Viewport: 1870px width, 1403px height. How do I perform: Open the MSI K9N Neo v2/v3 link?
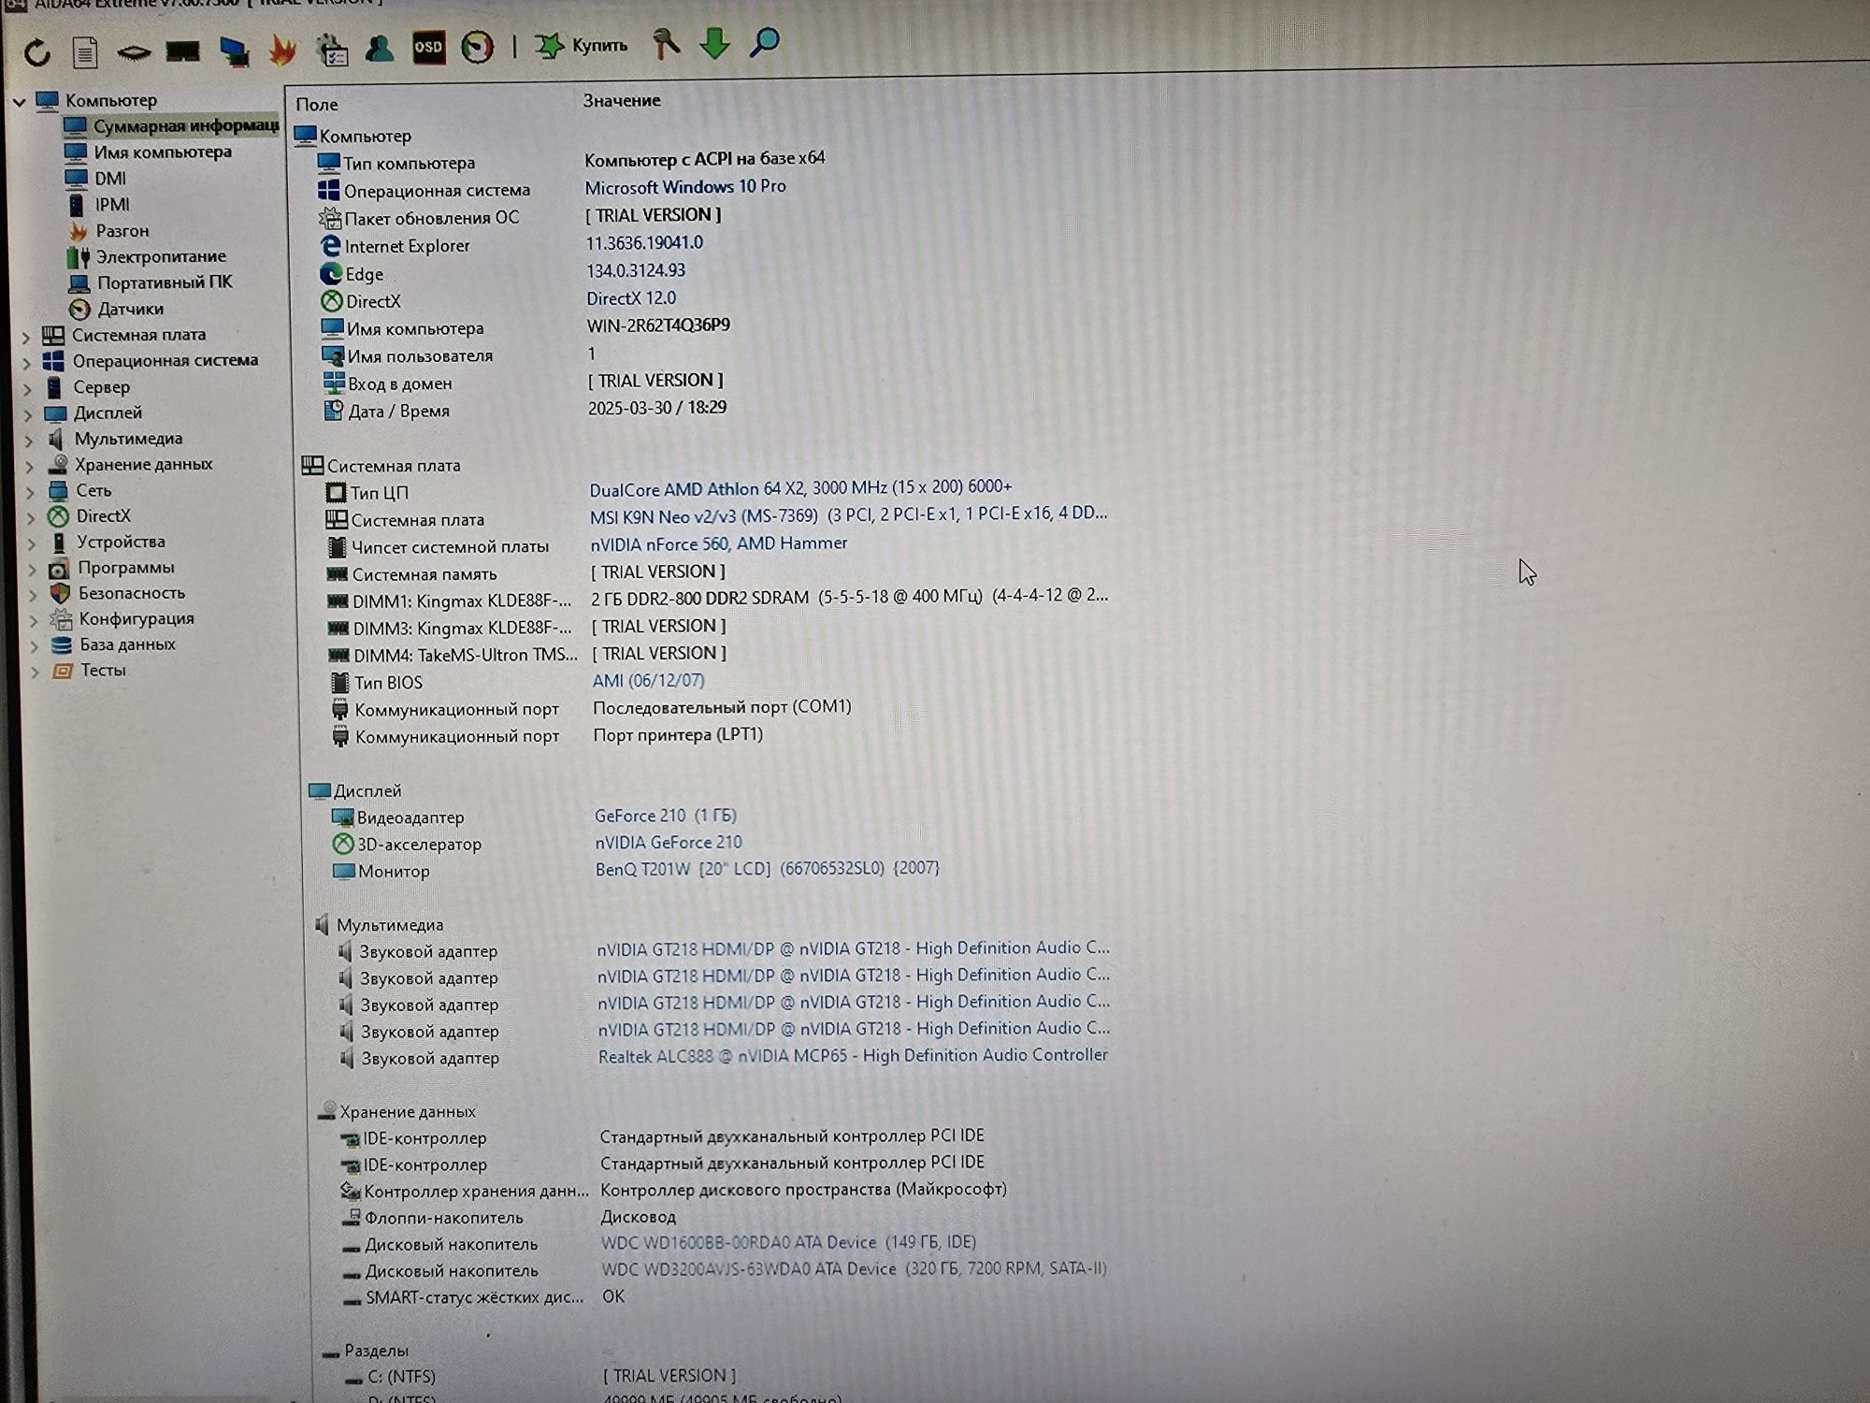[848, 515]
